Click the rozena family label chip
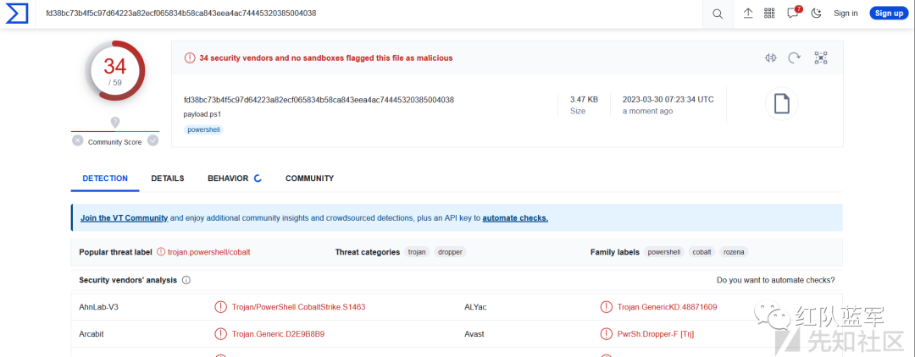The image size is (915, 357). pos(734,252)
